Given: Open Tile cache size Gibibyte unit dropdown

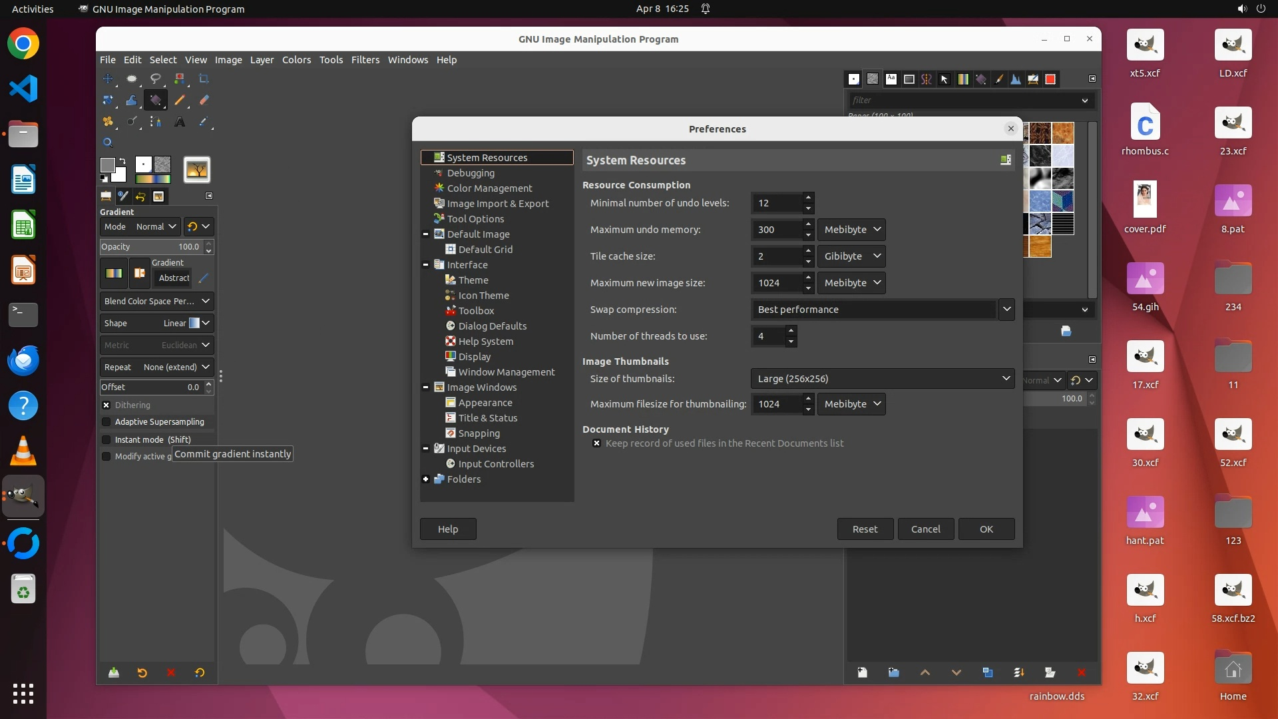Looking at the screenshot, I should point(851,256).
